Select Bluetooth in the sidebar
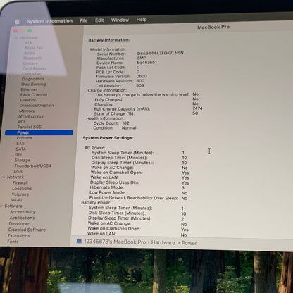 [32, 58]
